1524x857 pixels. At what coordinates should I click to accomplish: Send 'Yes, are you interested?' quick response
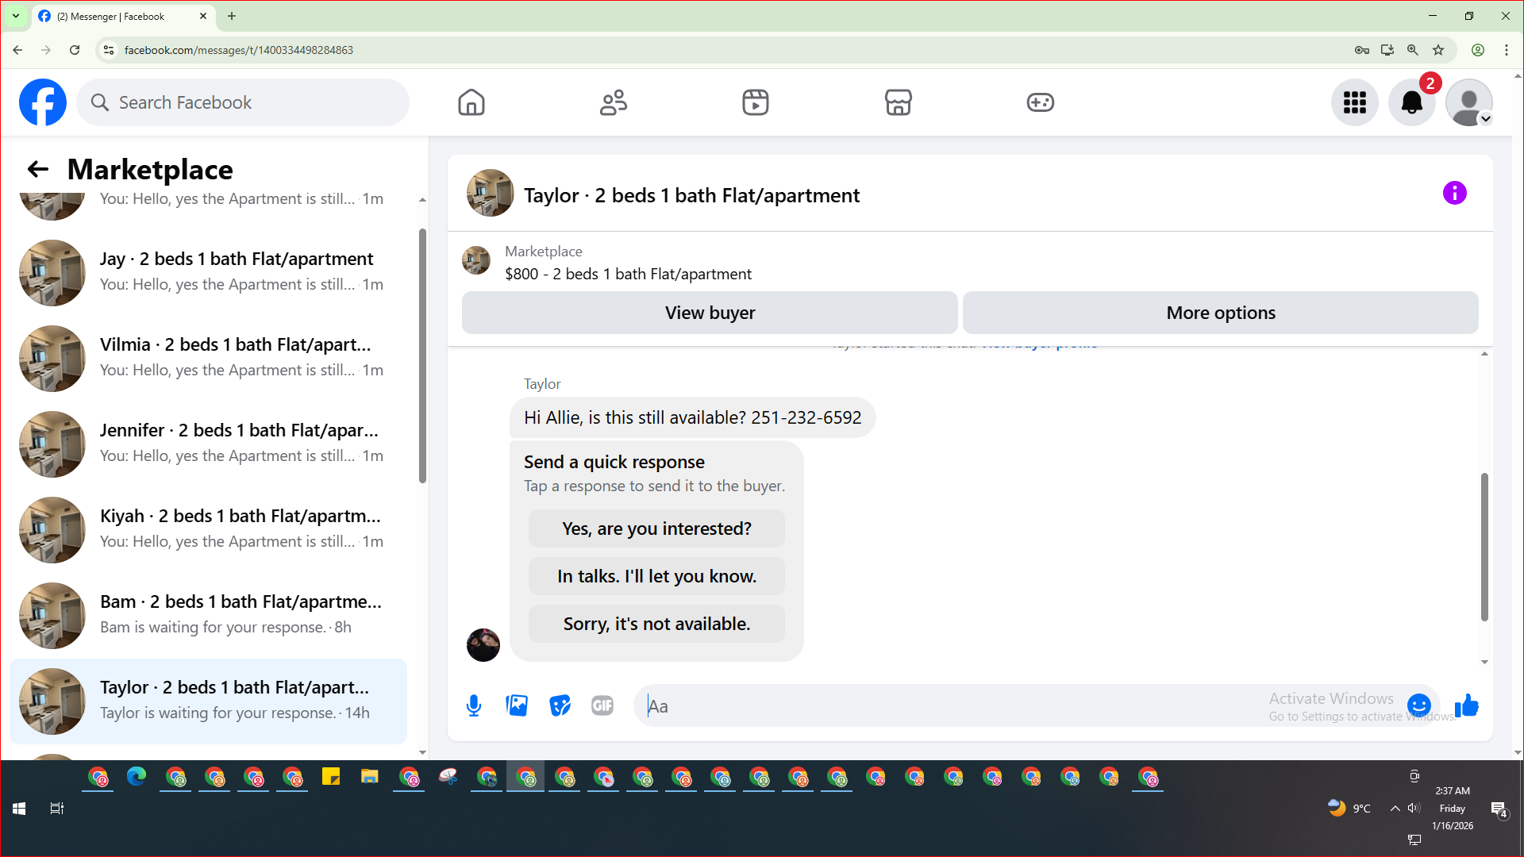tap(656, 528)
